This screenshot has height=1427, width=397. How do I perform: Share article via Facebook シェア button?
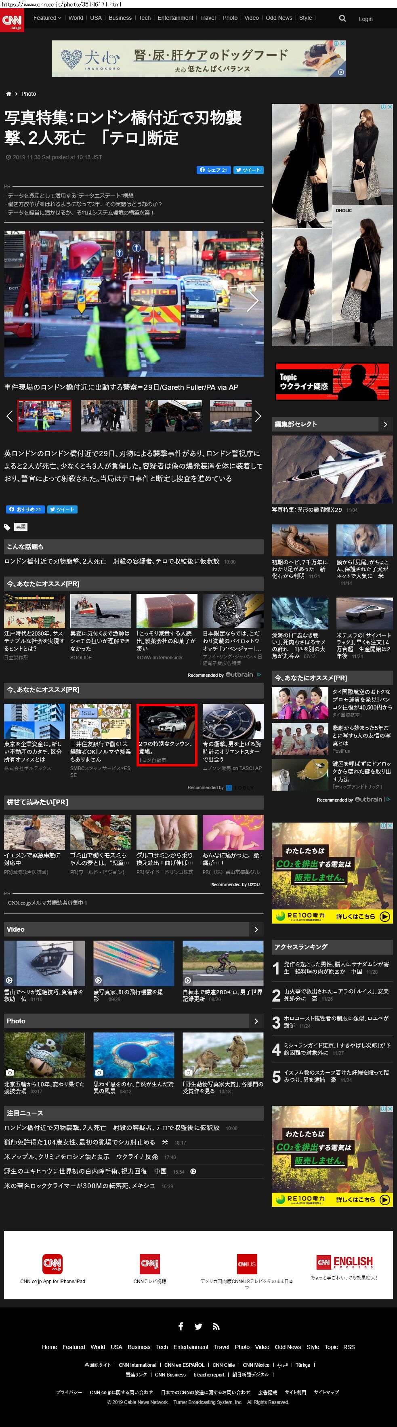point(213,170)
